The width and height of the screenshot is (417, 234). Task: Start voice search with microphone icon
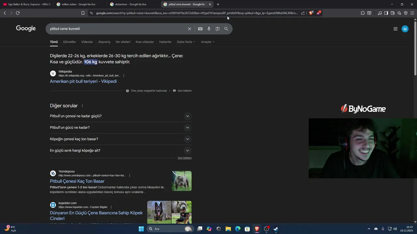coord(209,29)
